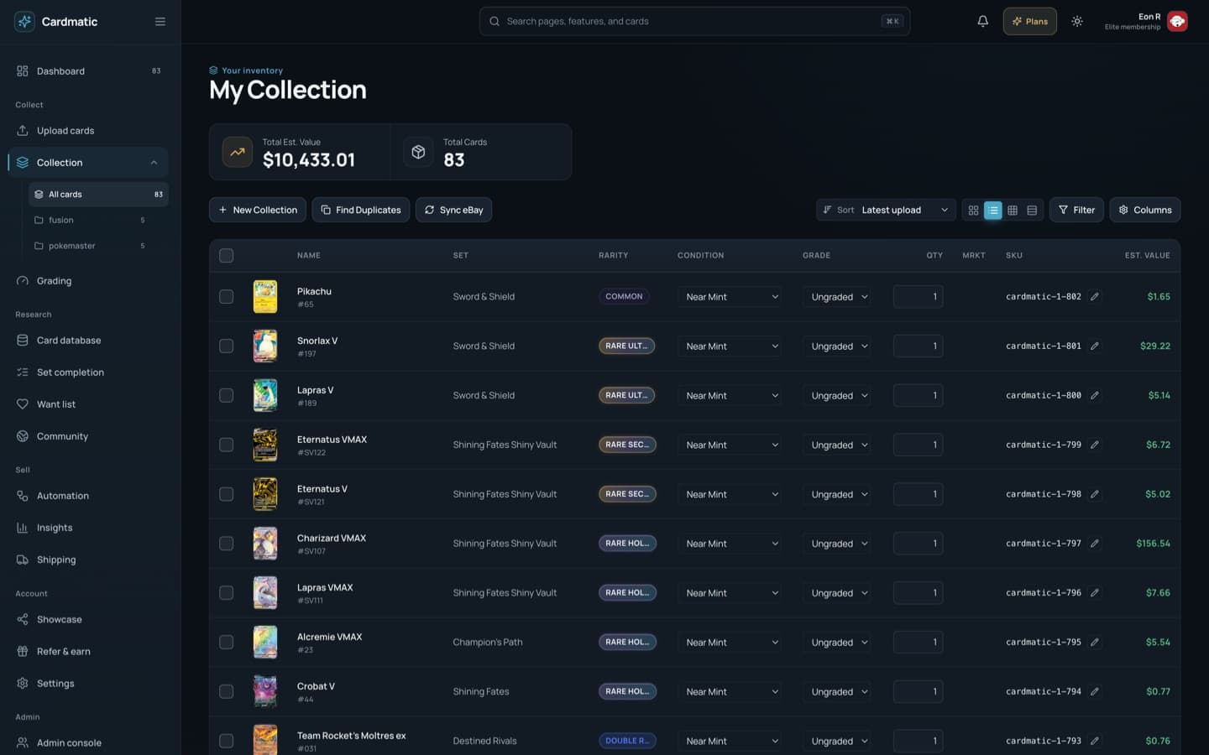Toggle light theme sun icon
Screen dimensions: 1209x755
click(1077, 22)
